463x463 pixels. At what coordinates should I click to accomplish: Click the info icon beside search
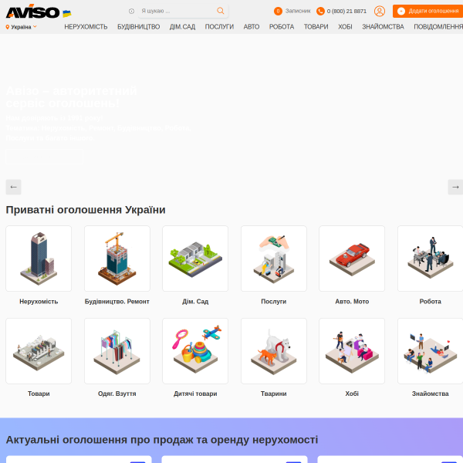click(x=131, y=12)
